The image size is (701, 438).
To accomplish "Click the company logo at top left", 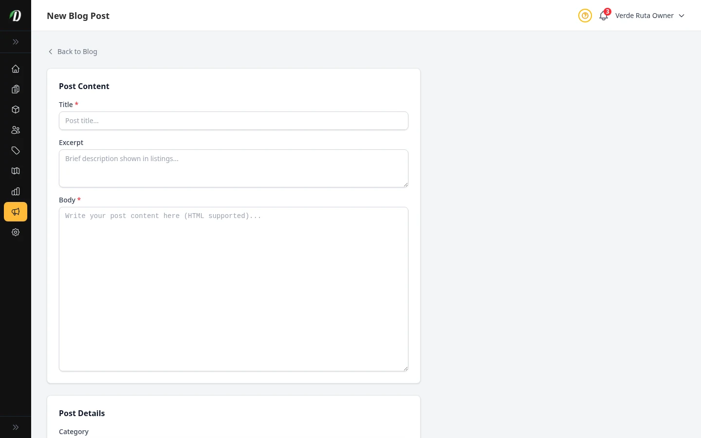I will [x=15, y=15].
